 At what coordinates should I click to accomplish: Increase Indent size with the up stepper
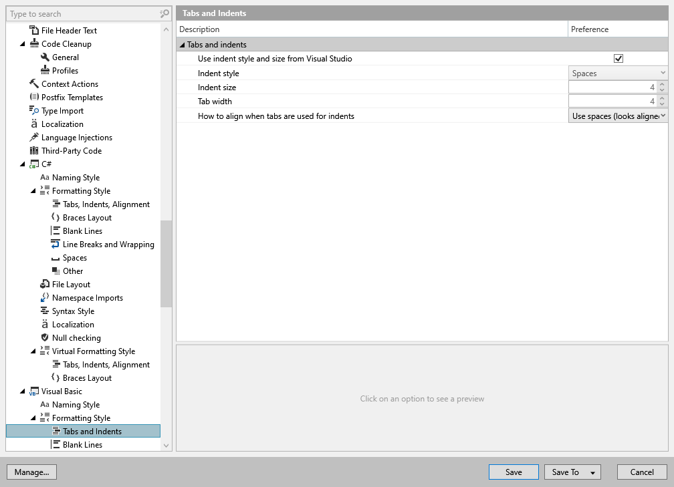(x=662, y=84)
